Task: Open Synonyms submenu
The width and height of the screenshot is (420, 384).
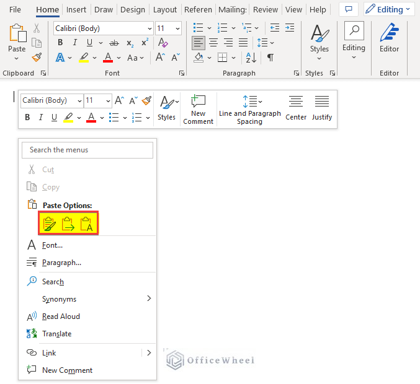Action: tap(87, 299)
